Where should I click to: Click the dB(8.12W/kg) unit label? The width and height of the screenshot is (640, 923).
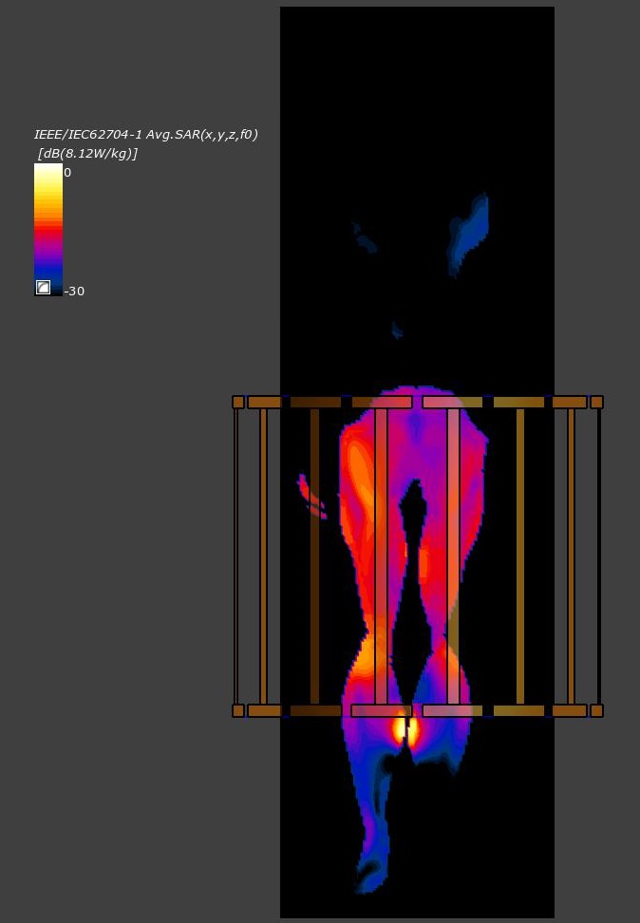pos(87,153)
